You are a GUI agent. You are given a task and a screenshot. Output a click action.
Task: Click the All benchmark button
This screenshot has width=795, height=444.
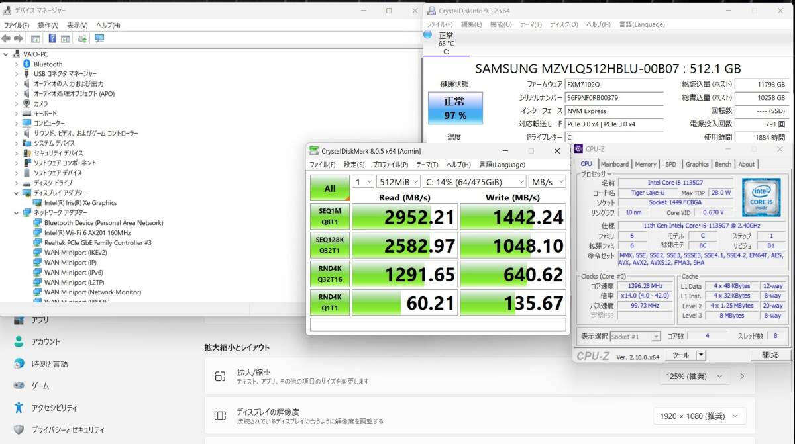click(x=330, y=188)
